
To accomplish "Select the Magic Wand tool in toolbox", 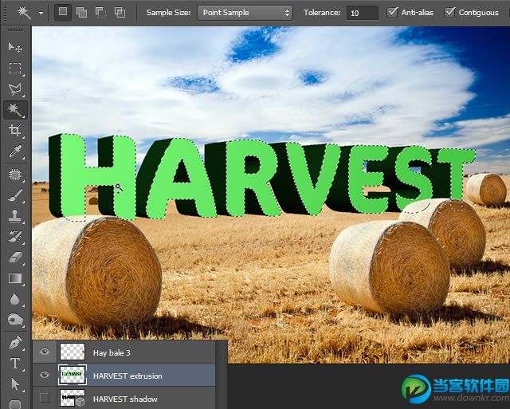I will pos(15,110).
